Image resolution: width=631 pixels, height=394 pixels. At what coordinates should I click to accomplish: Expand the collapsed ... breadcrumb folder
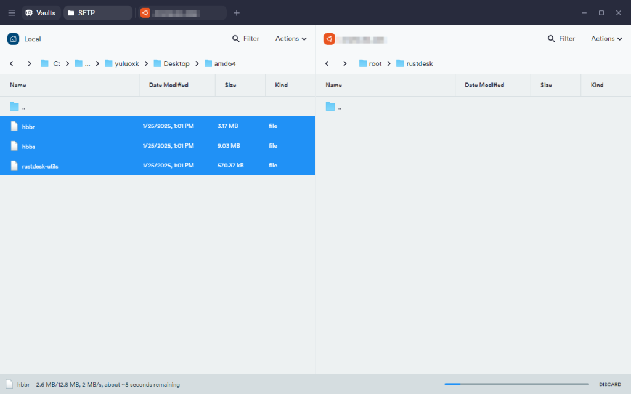83,63
